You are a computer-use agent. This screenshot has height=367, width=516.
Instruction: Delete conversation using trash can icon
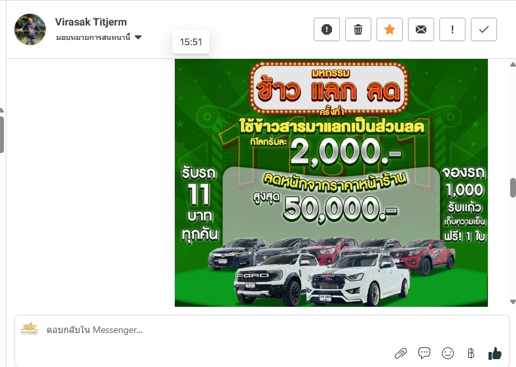coord(358,29)
